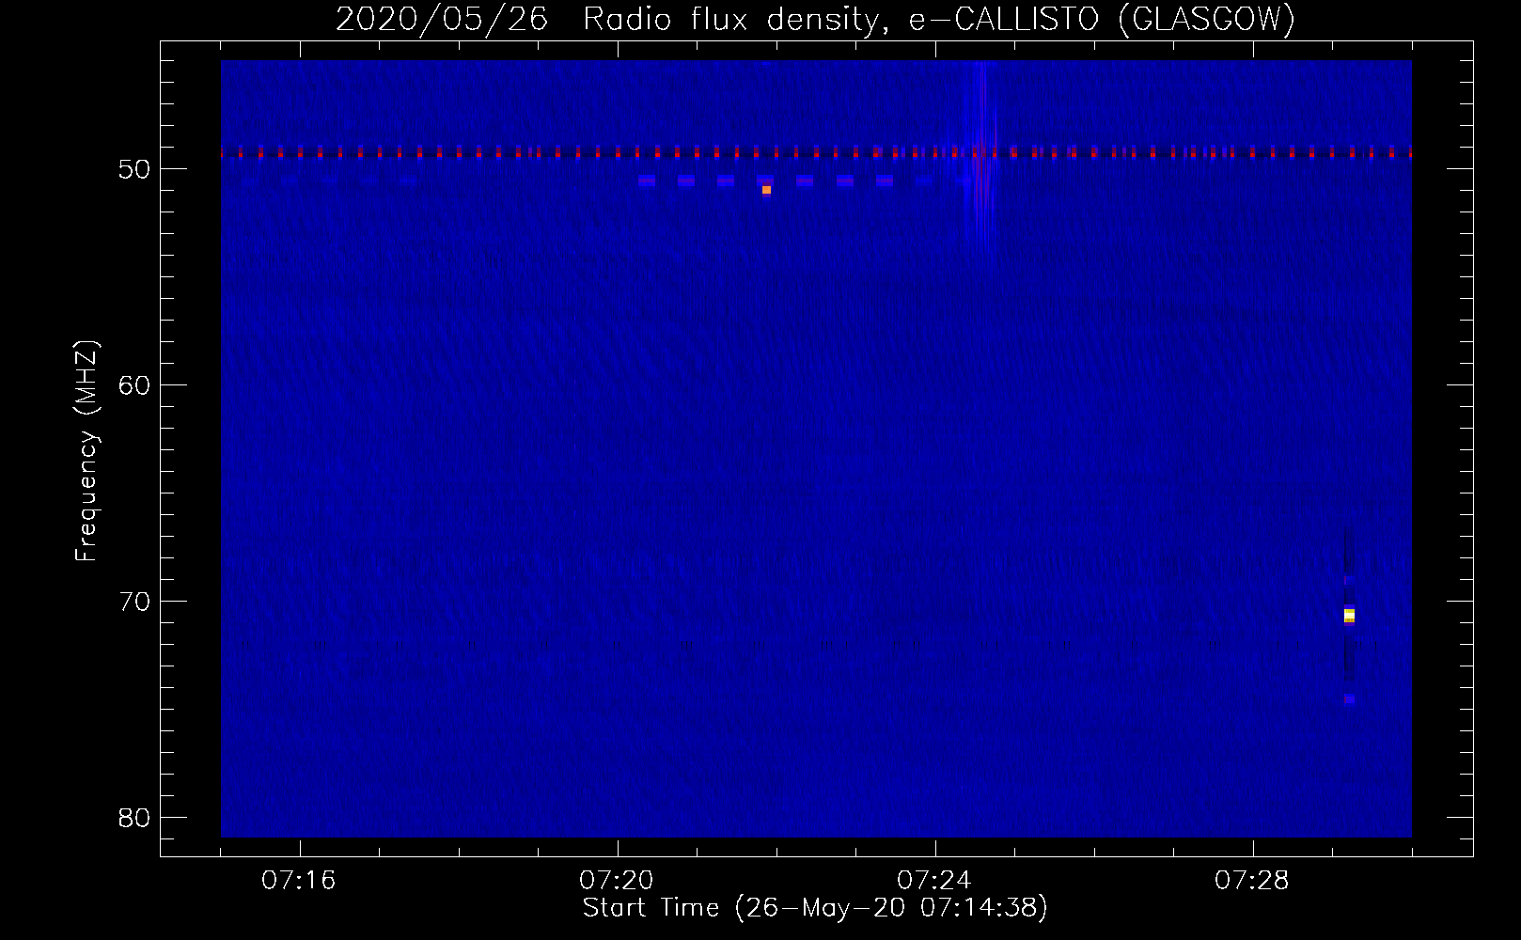Select the '07:16' time axis label
The width and height of the screenshot is (1521, 940).
pos(299,881)
